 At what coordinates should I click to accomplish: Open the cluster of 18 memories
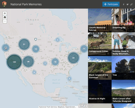pos(55,62)
